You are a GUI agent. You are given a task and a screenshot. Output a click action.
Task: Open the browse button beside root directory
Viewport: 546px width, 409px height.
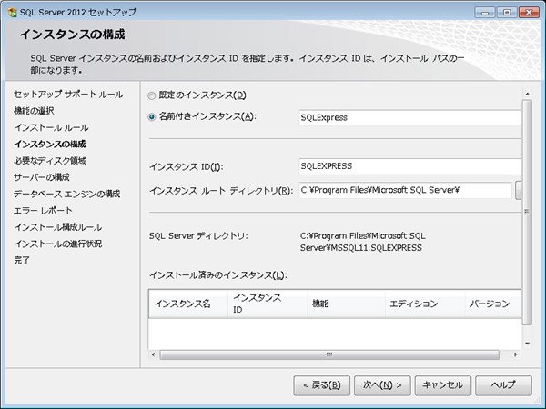(x=519, y=191)
